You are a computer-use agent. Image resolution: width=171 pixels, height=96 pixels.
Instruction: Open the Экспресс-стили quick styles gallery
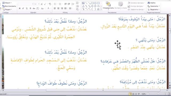pos(121,6)
